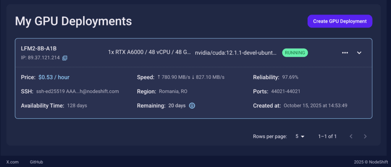Open the Rows per page dropdown
The width and height of the screenshot is (391, 167).
tap(300, 136)
